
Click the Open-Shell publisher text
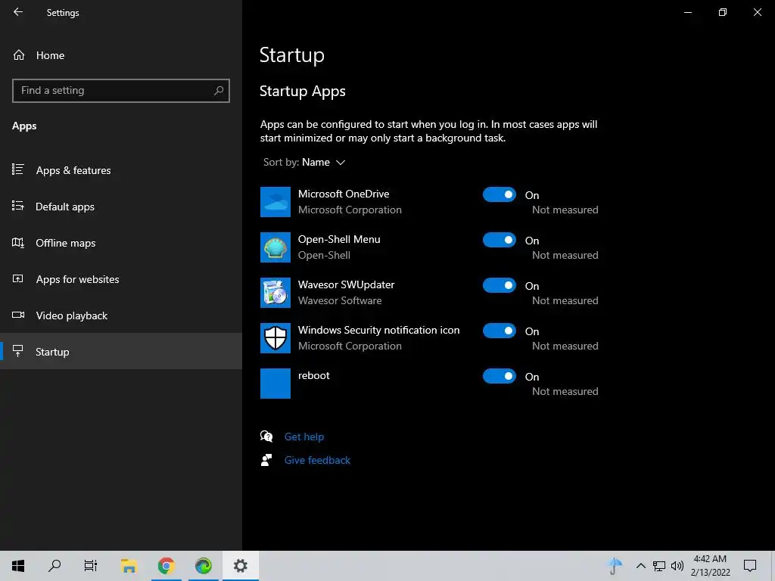coord(324,256)
